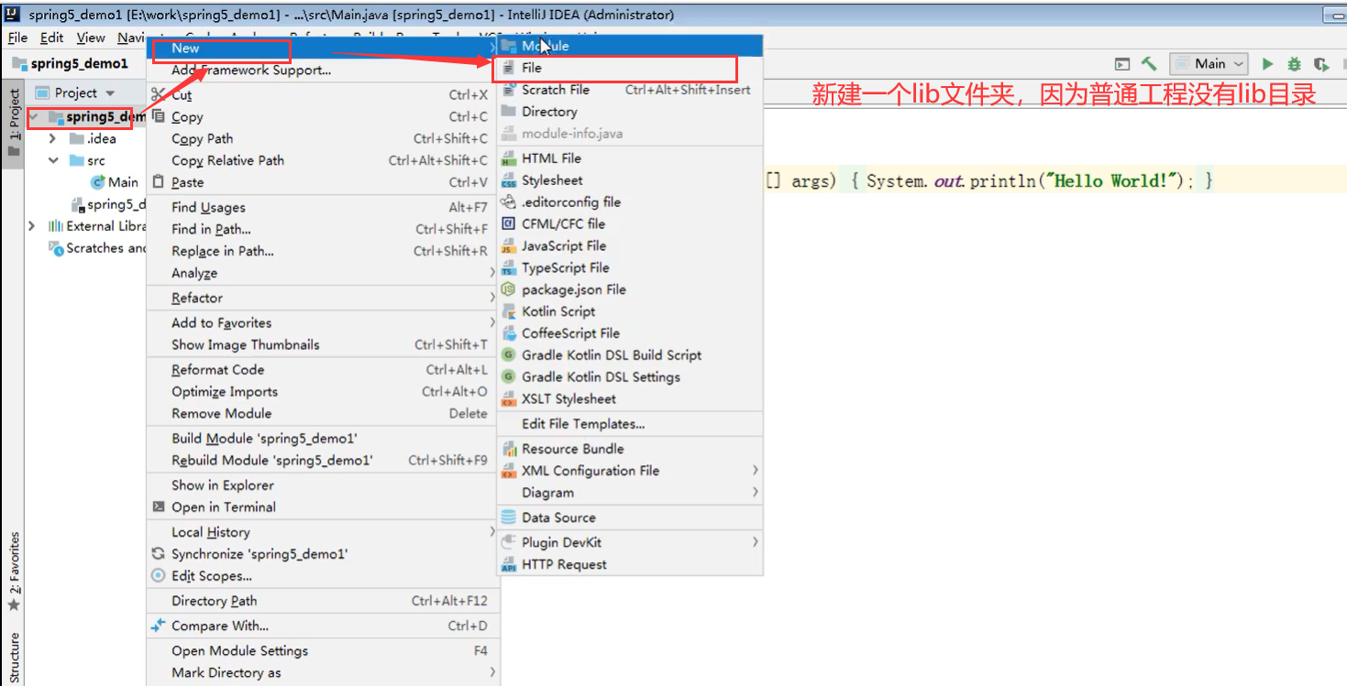This screenshot has width=1347, height=686.
Task: Choose Open Module Settings entry
Action: tap(322, 650)
